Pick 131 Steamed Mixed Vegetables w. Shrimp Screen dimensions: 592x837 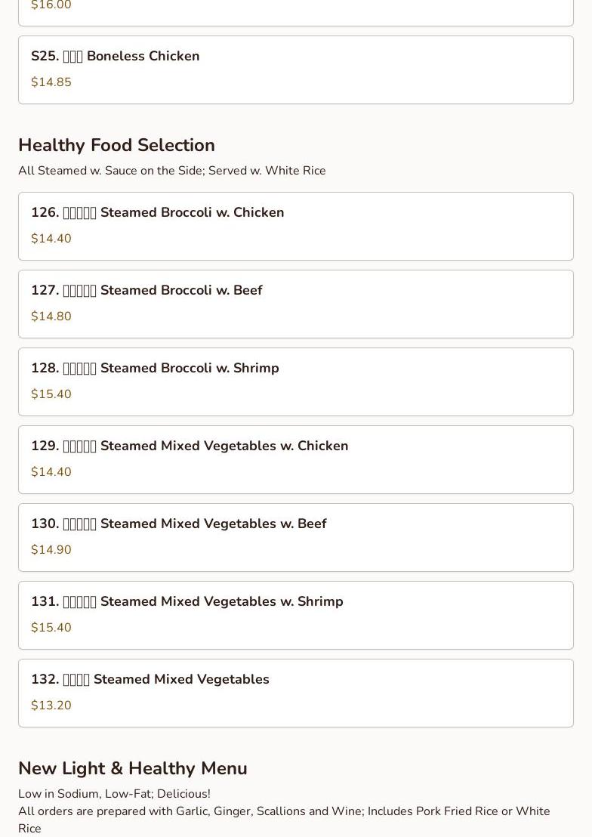click(296, 616)
